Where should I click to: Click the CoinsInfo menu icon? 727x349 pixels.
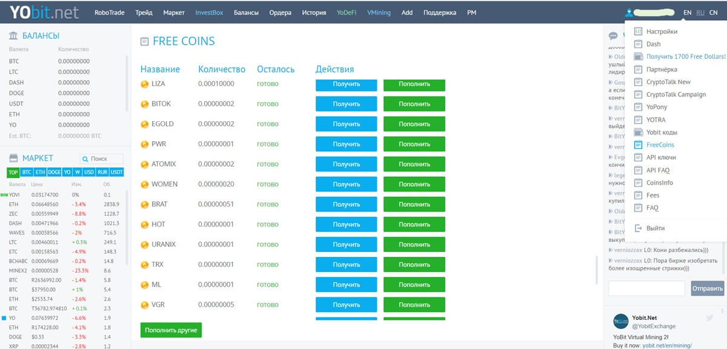pyautogui.click(x=638, y=183)
